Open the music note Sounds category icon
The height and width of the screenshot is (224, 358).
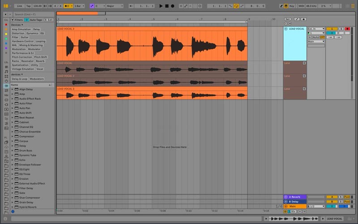click(x=6, y=72)
